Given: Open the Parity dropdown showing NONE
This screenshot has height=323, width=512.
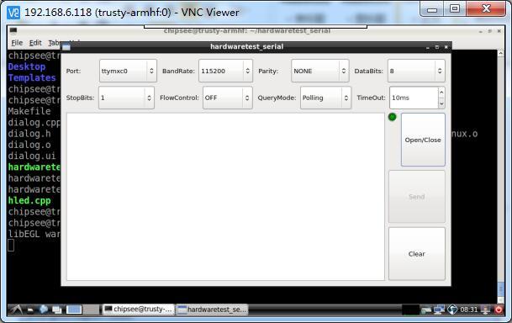Looking at the screenshot, I should point(320,71).
